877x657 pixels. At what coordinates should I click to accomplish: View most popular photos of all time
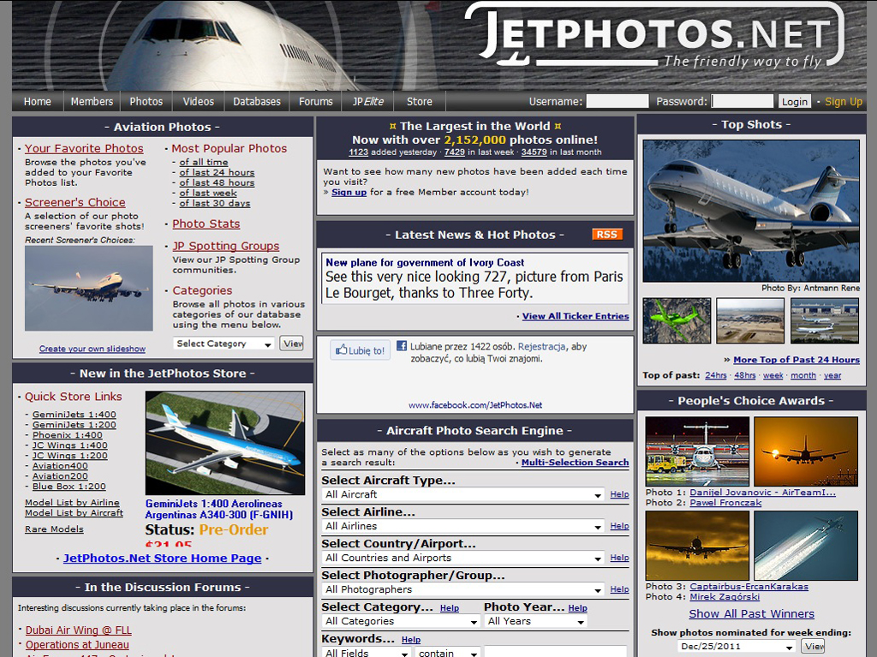(x=204, y=162)
